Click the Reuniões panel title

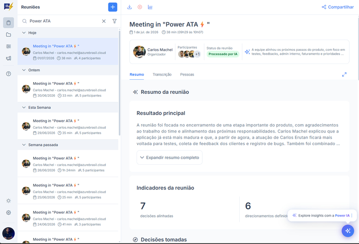point(30,7)
